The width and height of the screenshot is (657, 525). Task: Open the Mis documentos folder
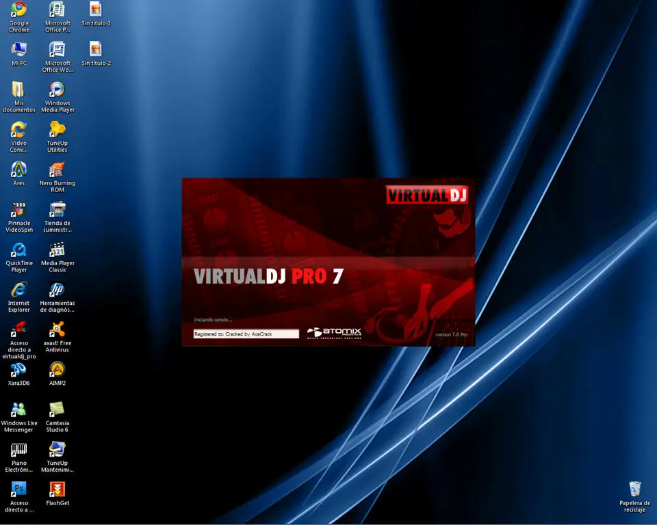point(19,90)
